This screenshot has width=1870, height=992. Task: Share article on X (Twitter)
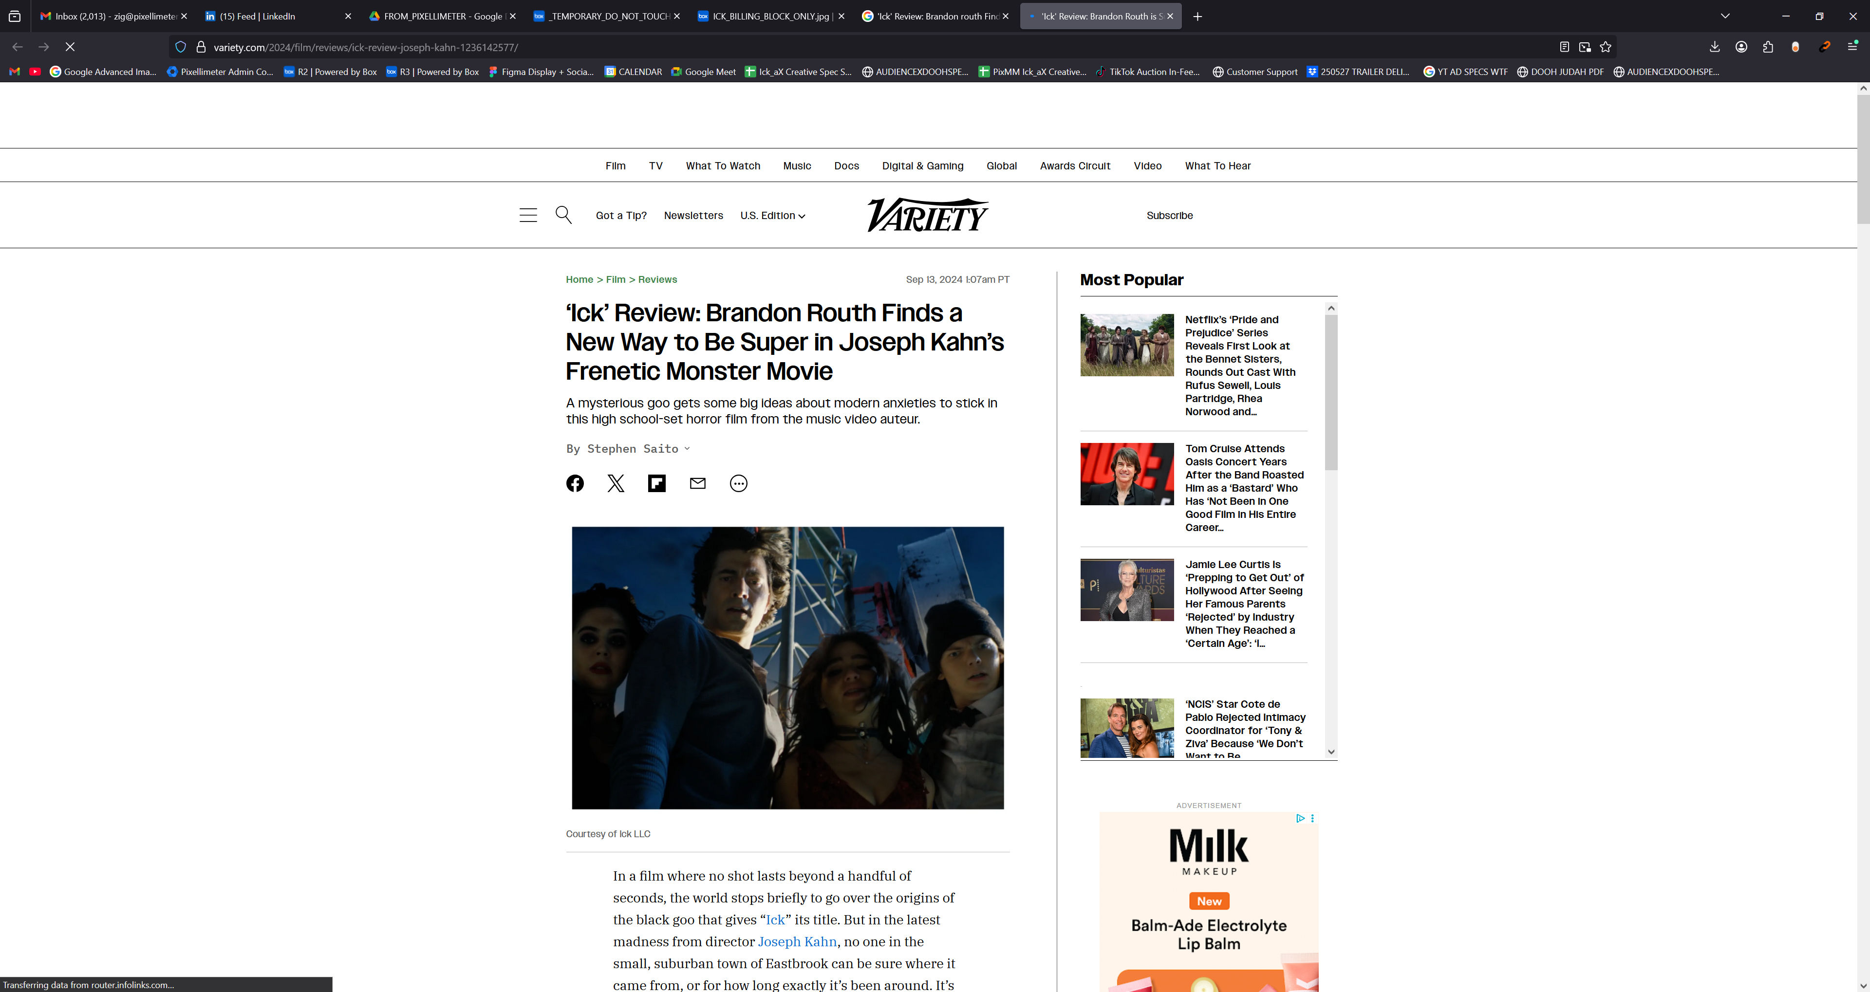point(616,483)
